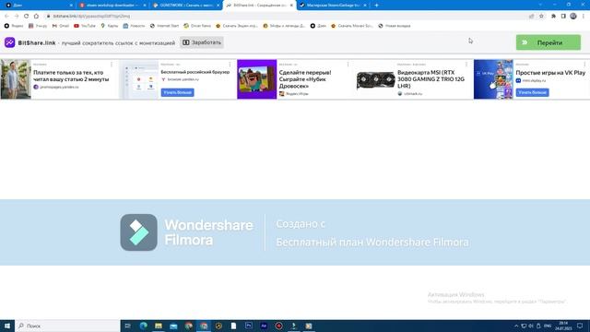Screen dimensions: 590x332
Task: Reload the page in the browser toolbar
Action: [27, 17]
